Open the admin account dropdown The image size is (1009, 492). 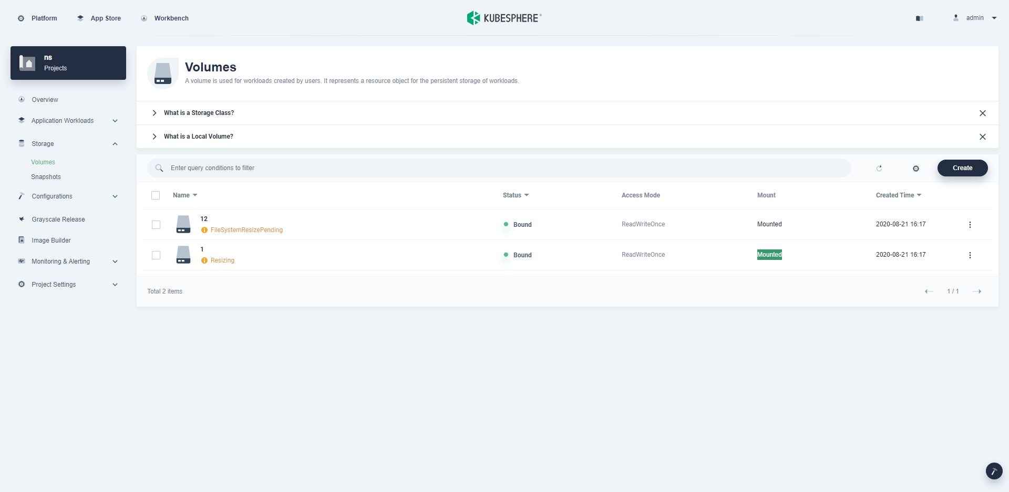click(976, 17)
